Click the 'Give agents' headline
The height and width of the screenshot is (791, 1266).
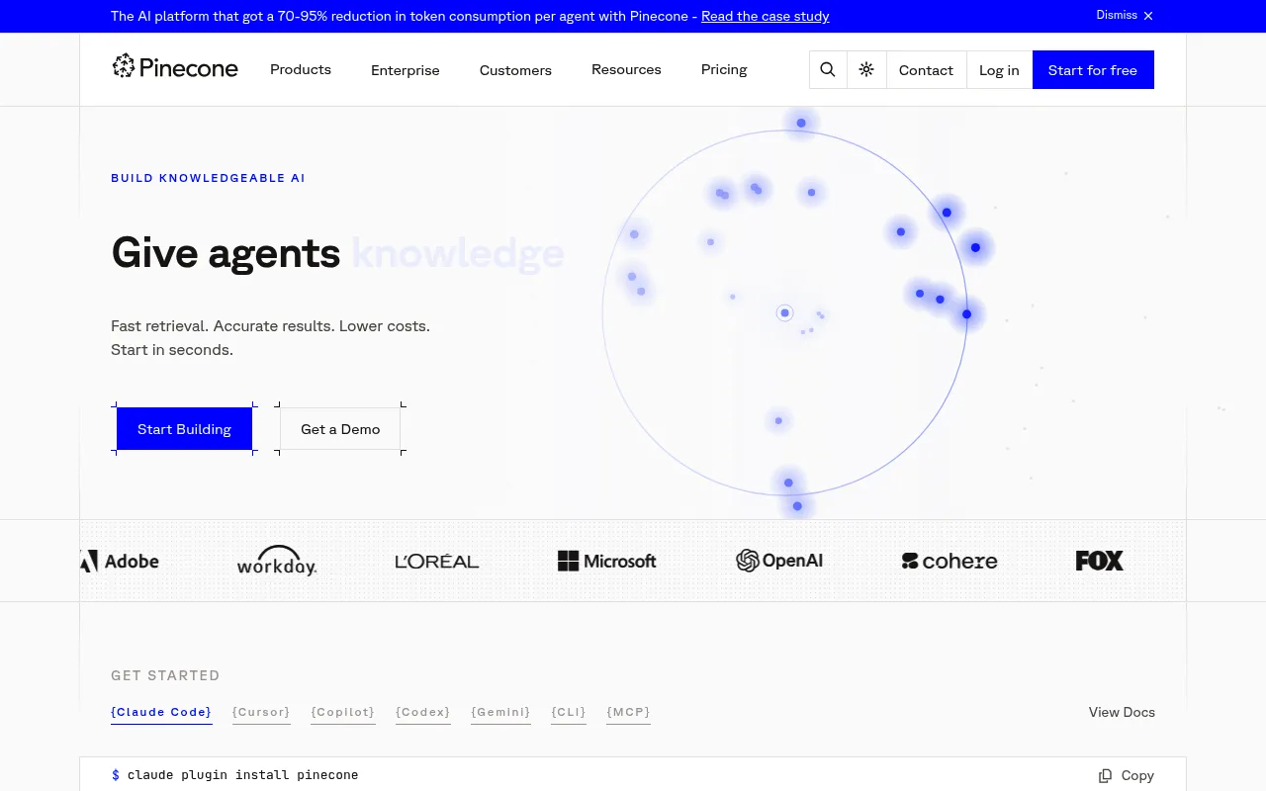pos(226,253)
